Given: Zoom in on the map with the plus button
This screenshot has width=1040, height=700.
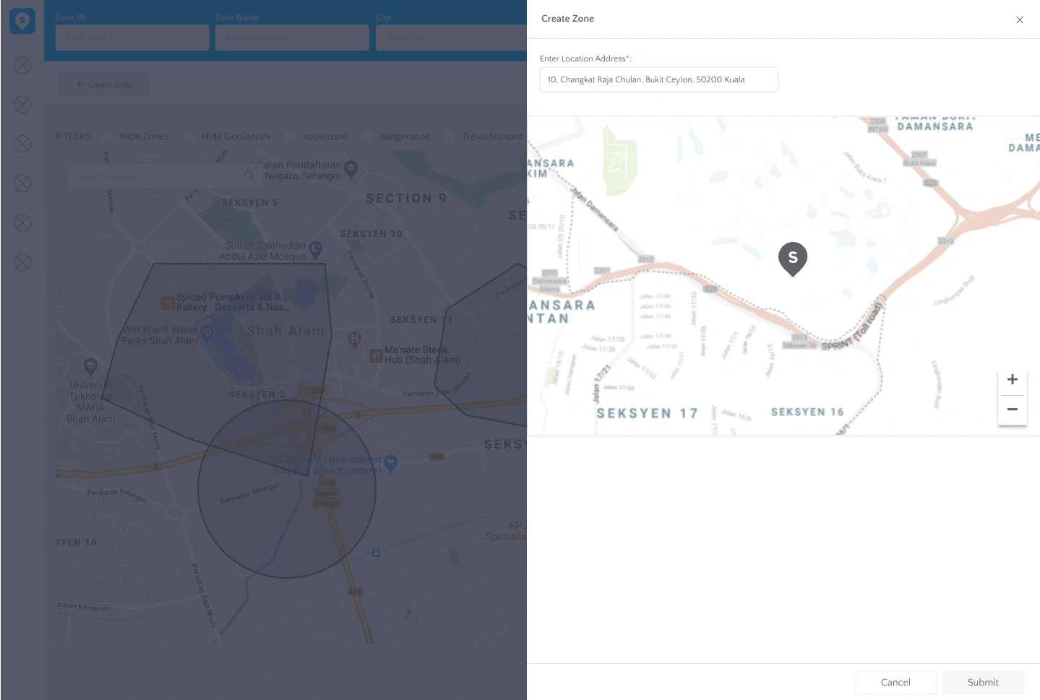Looking at the screenshot, I should (1013, 380).
